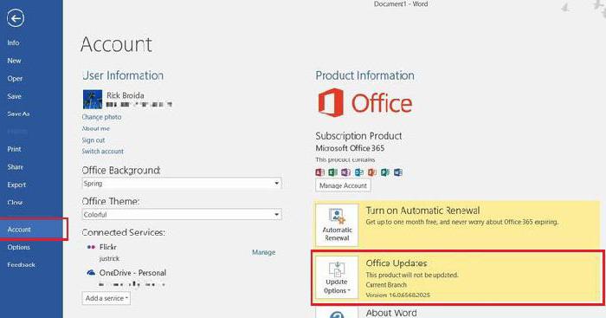This screenshot has width=606, height=318.
Task: Click the OneDrive cloud icon
Action: click(91, 273)
